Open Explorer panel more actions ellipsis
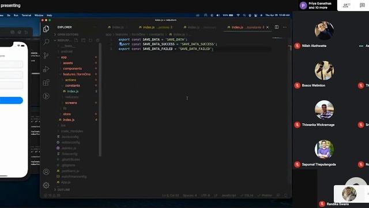The image size is (369, 208). point(95,27)
